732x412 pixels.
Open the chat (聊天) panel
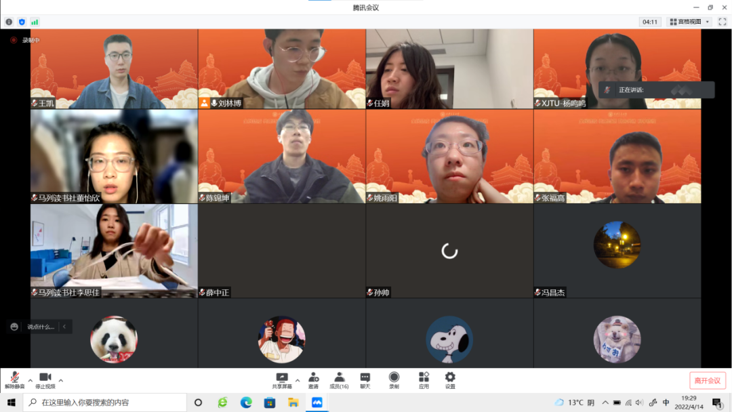[365, 379]
